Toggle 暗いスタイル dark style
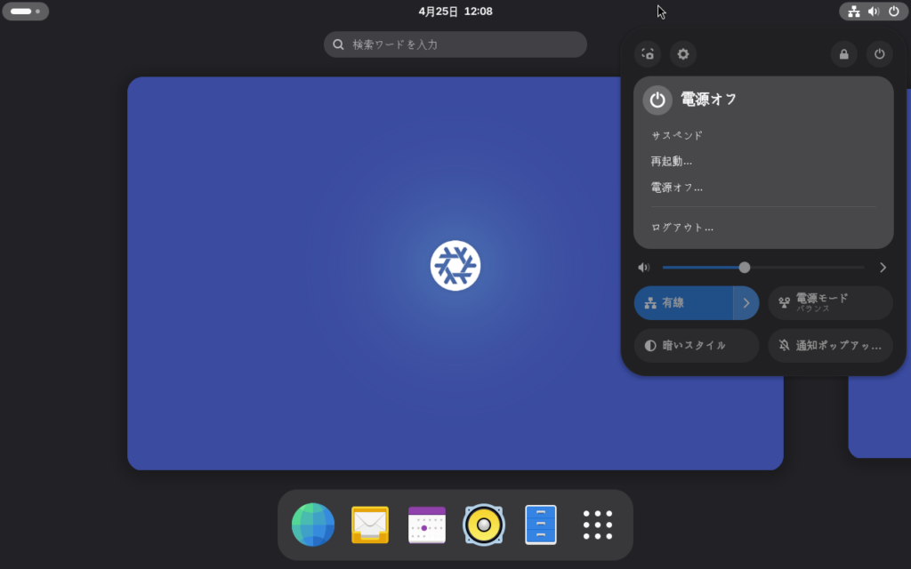This screenshot has width=911, height=569. coord(696,346)
